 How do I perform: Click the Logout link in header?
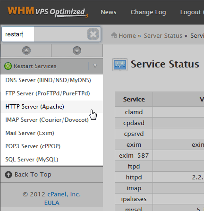click(190, 12)
